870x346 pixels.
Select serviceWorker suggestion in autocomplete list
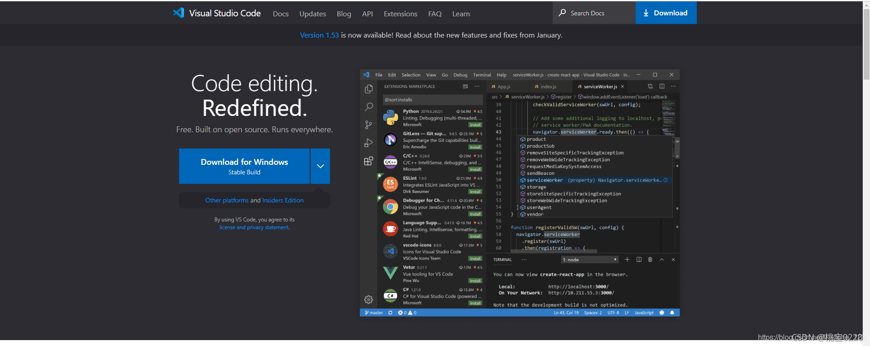pos(595,180)
